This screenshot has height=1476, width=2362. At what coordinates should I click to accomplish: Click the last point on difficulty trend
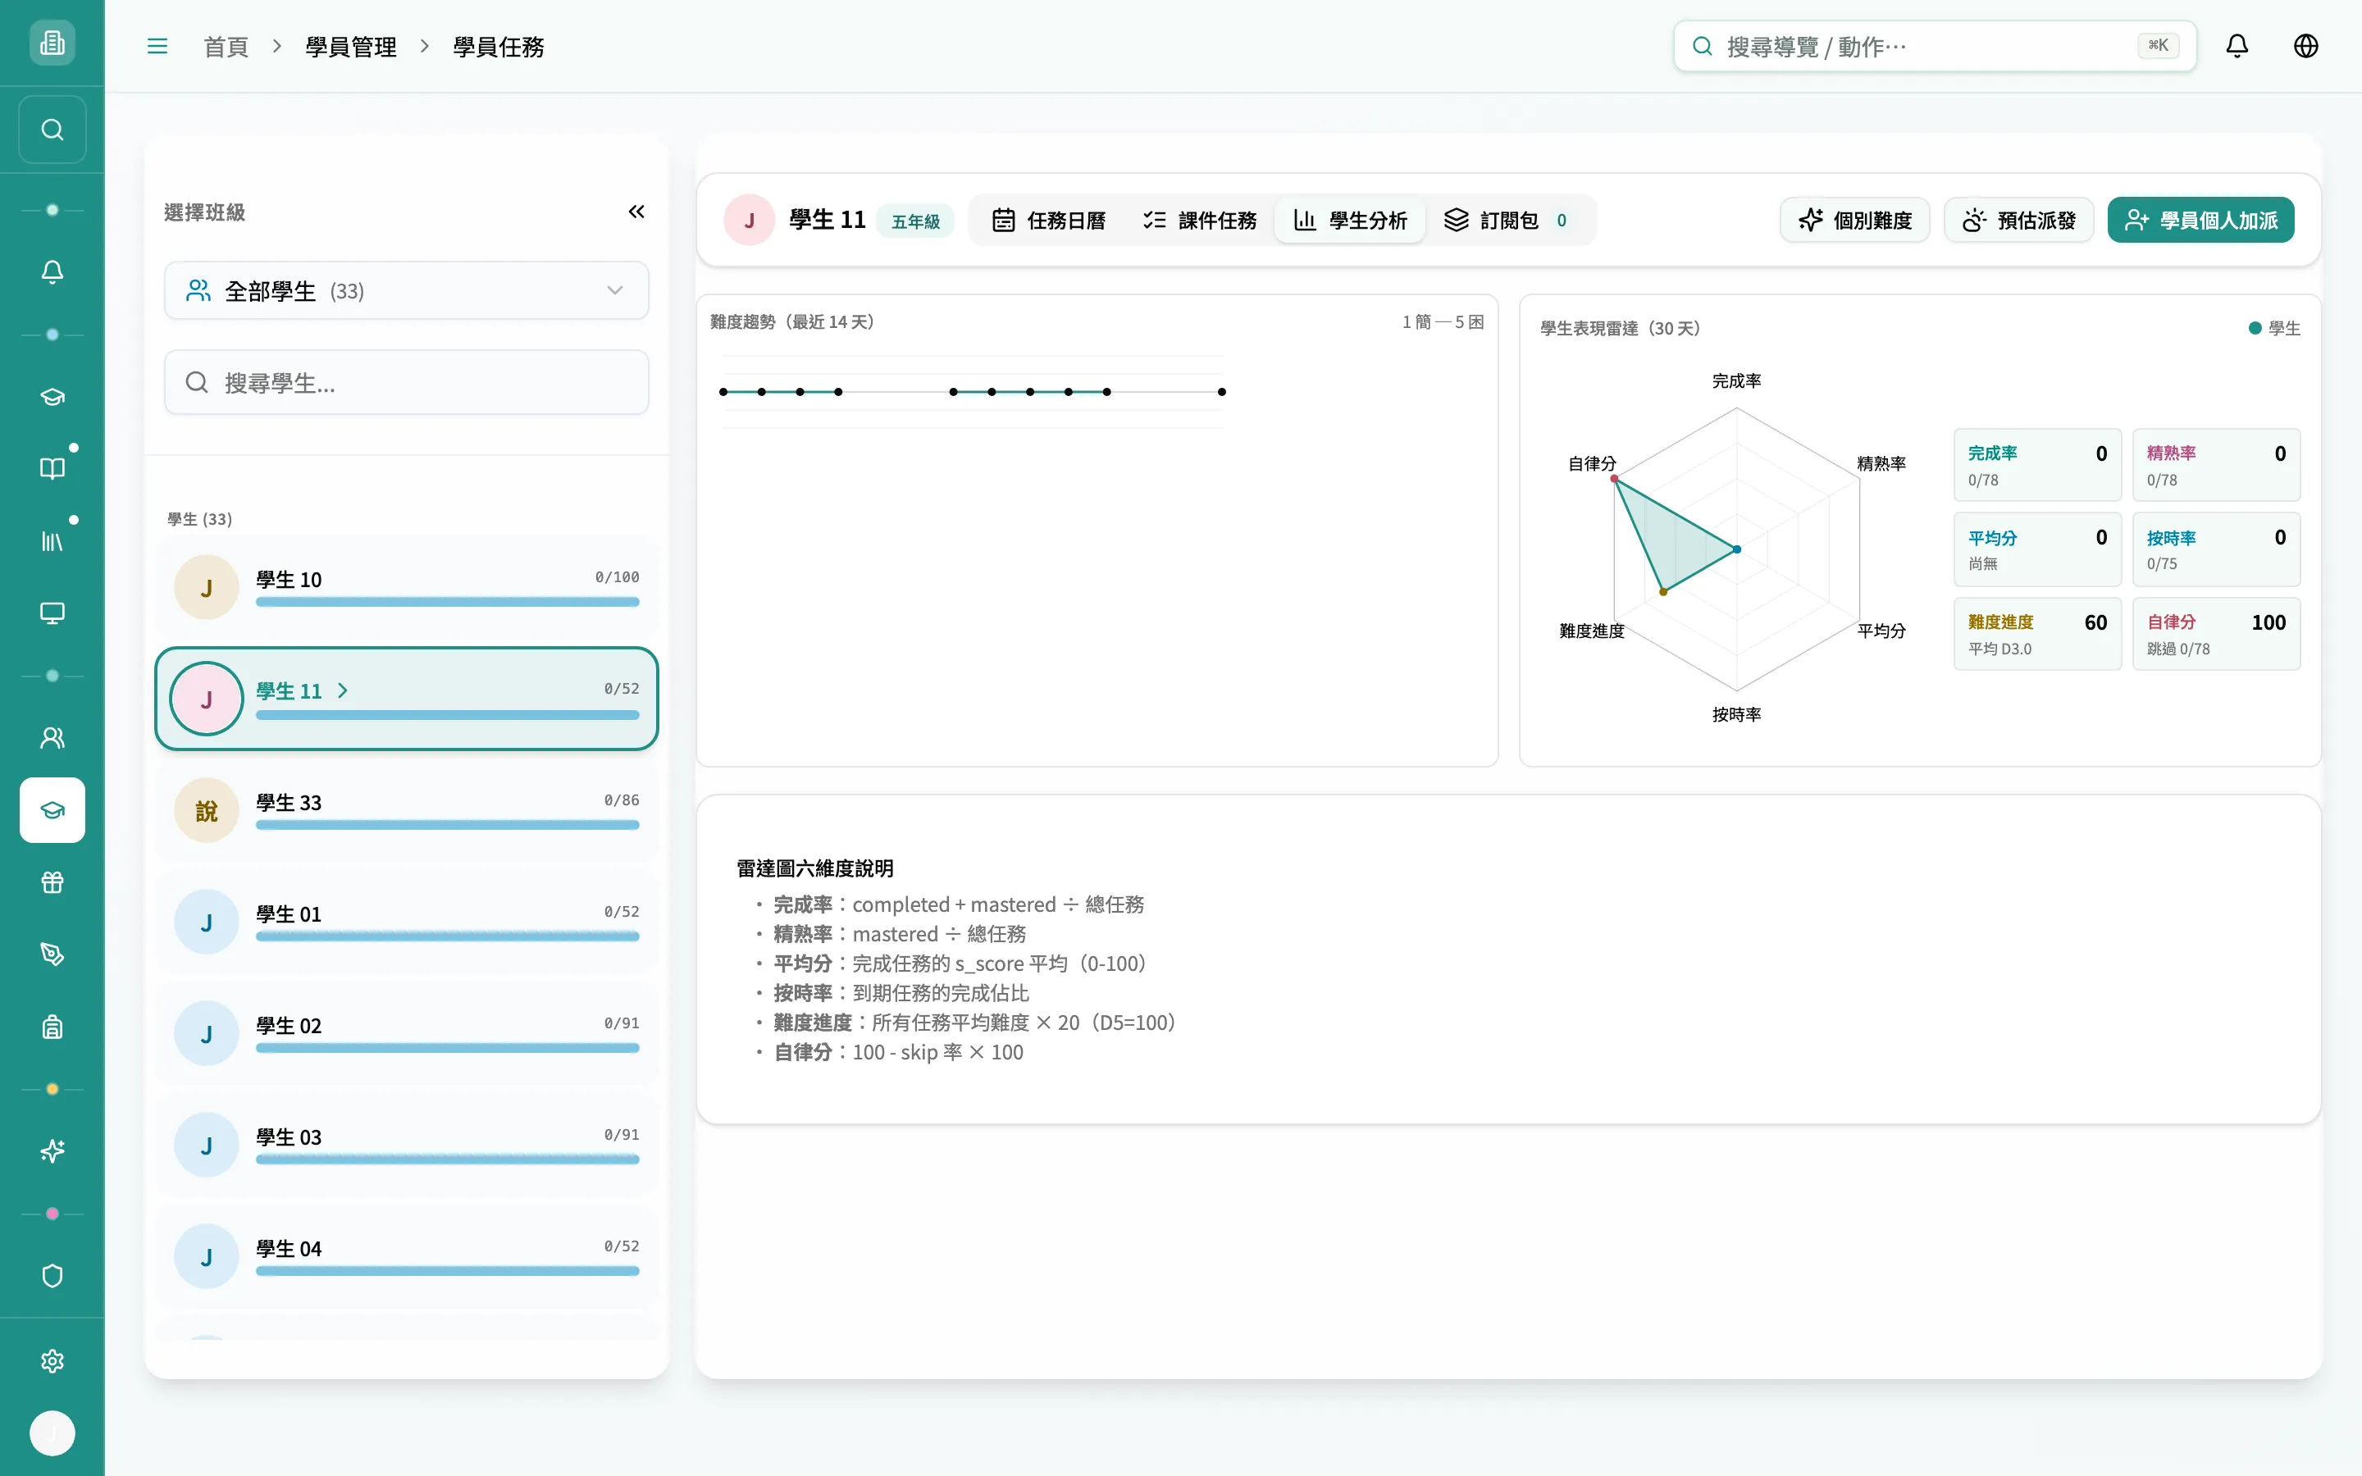pos(1221,393)
